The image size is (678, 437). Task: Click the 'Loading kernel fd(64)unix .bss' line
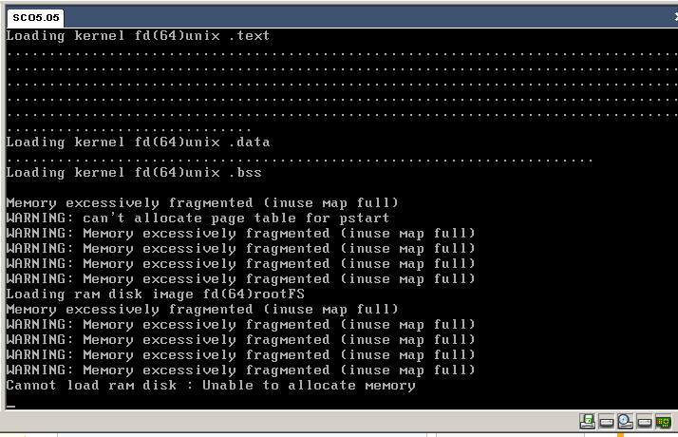coord(134,173)
